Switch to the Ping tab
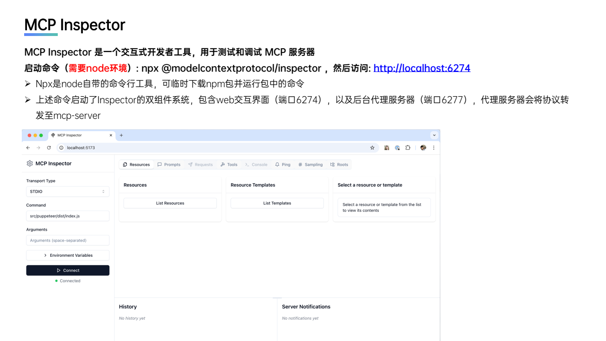Screen dimensions: 606x341 pos(283,165)
